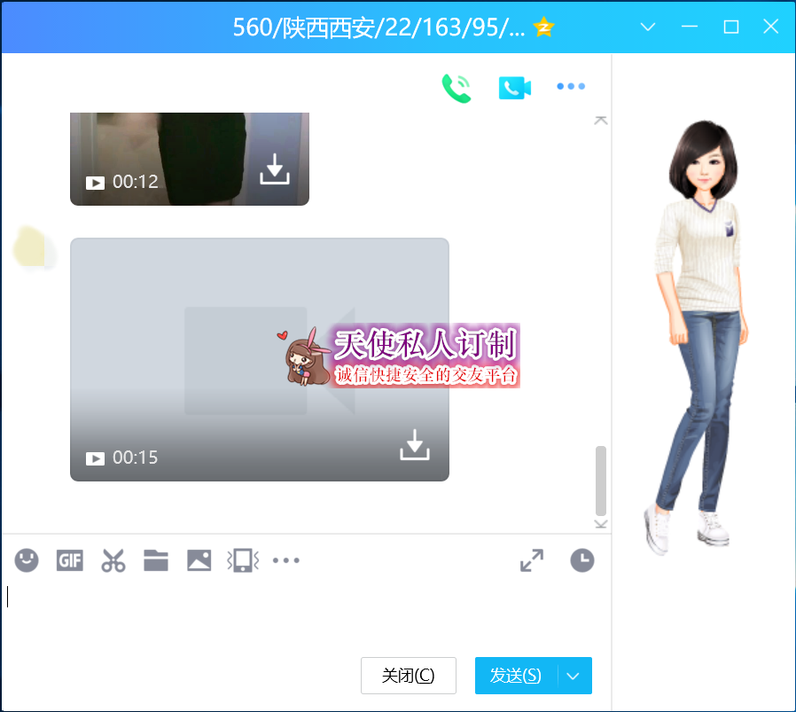Open message history with the clock icon

pos(581,560)
